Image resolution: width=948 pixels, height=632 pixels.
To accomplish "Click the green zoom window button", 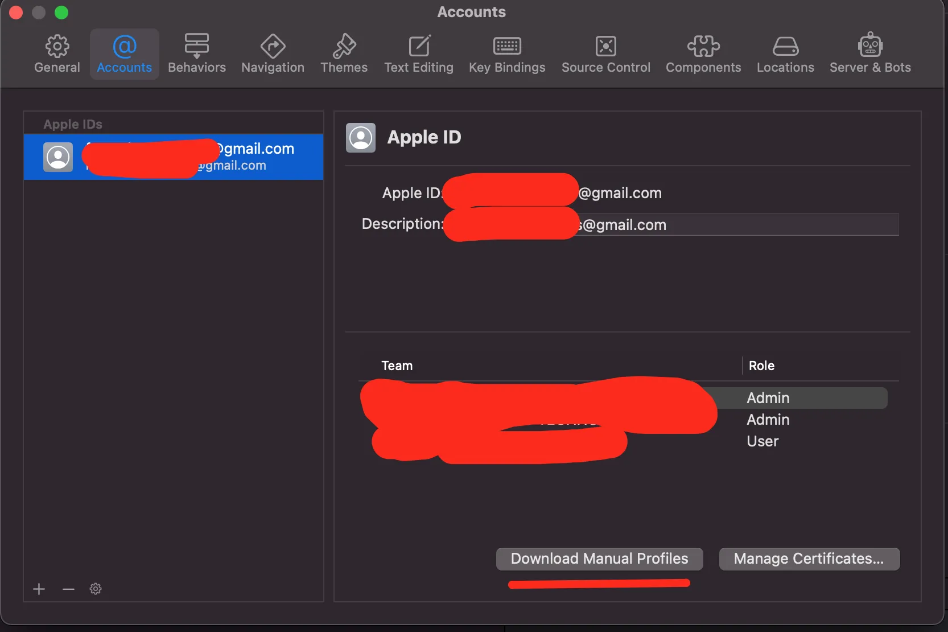I will click(61, 12).
